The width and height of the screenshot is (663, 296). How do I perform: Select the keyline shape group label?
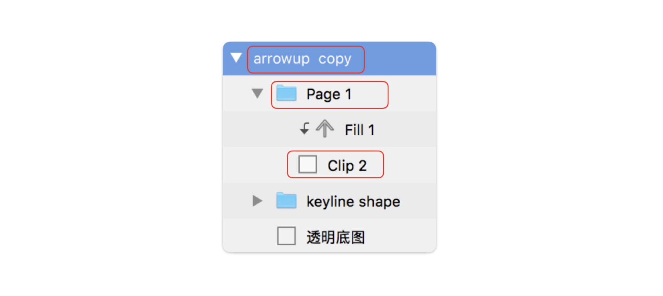353,202
